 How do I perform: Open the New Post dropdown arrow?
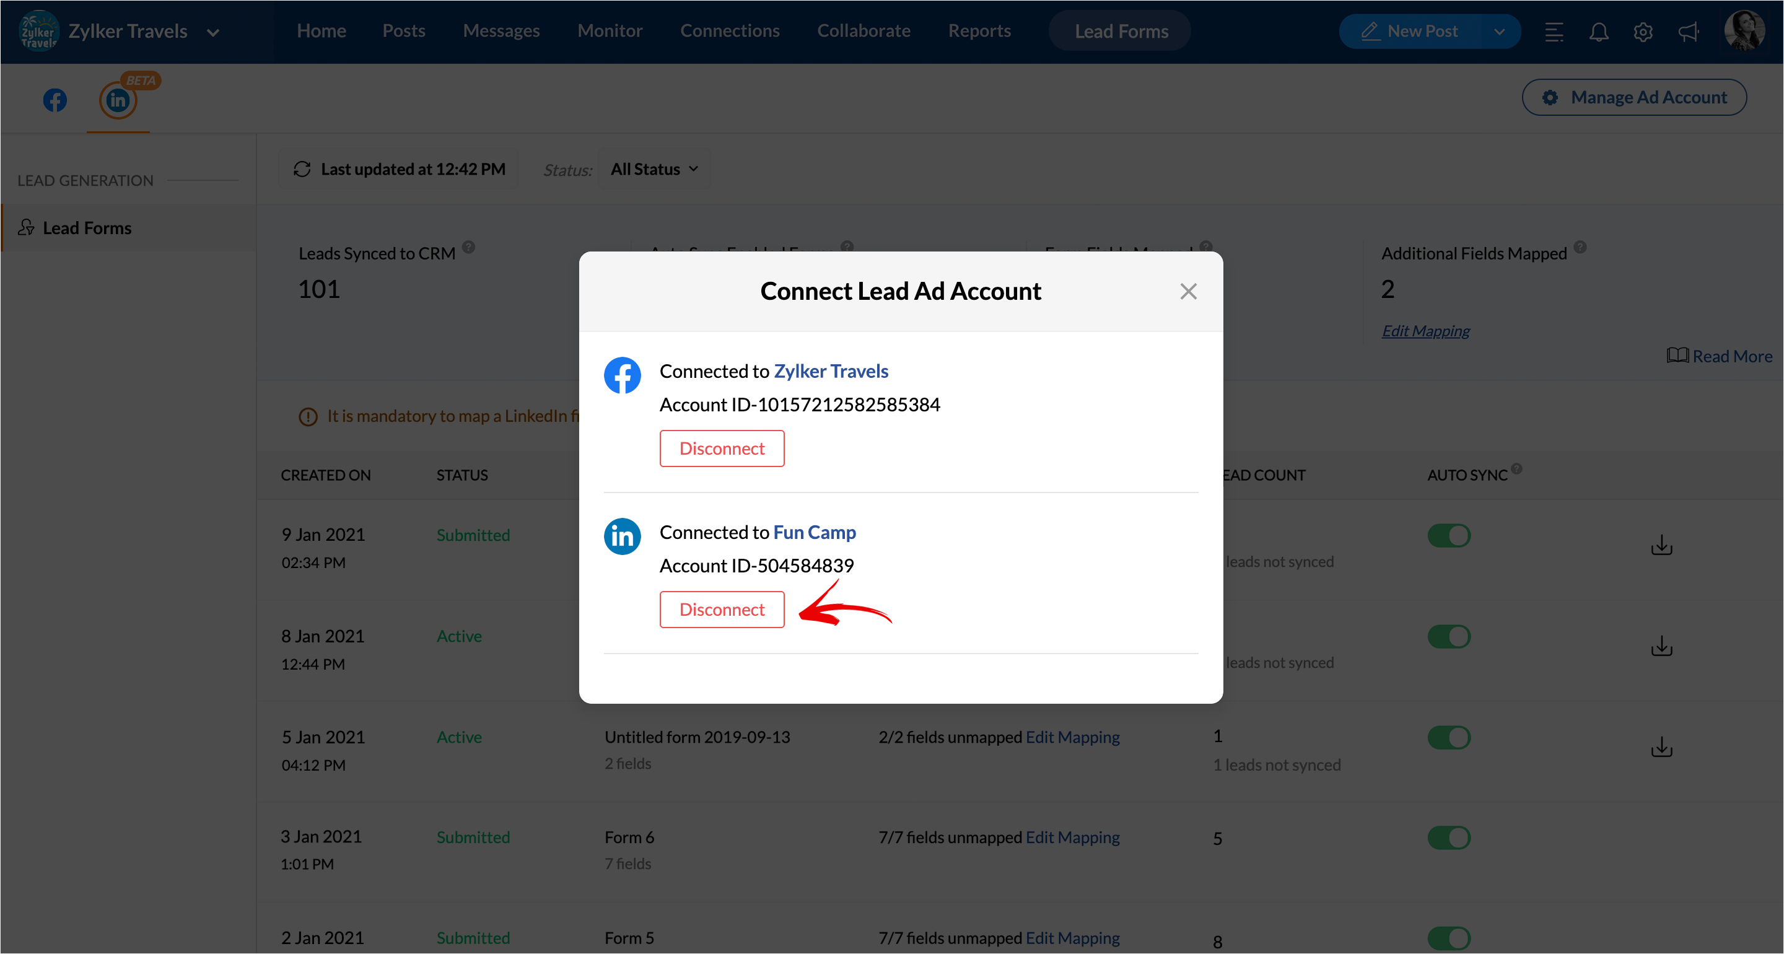pos(1499,32)
